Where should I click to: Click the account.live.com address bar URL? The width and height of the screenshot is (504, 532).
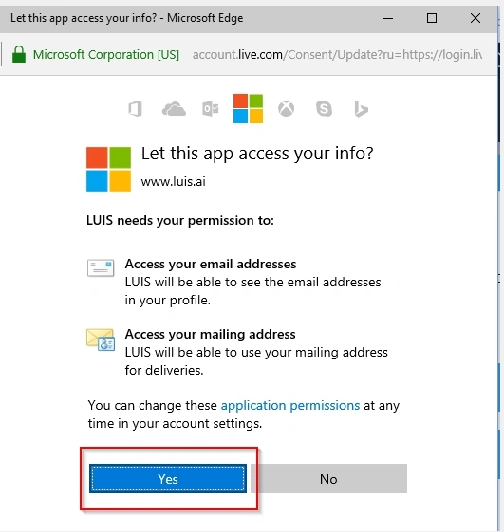tap(337, 54)
